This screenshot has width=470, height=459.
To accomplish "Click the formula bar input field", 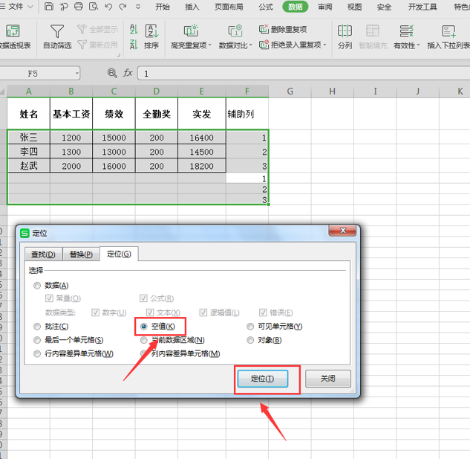I will [x=304, y=74].
